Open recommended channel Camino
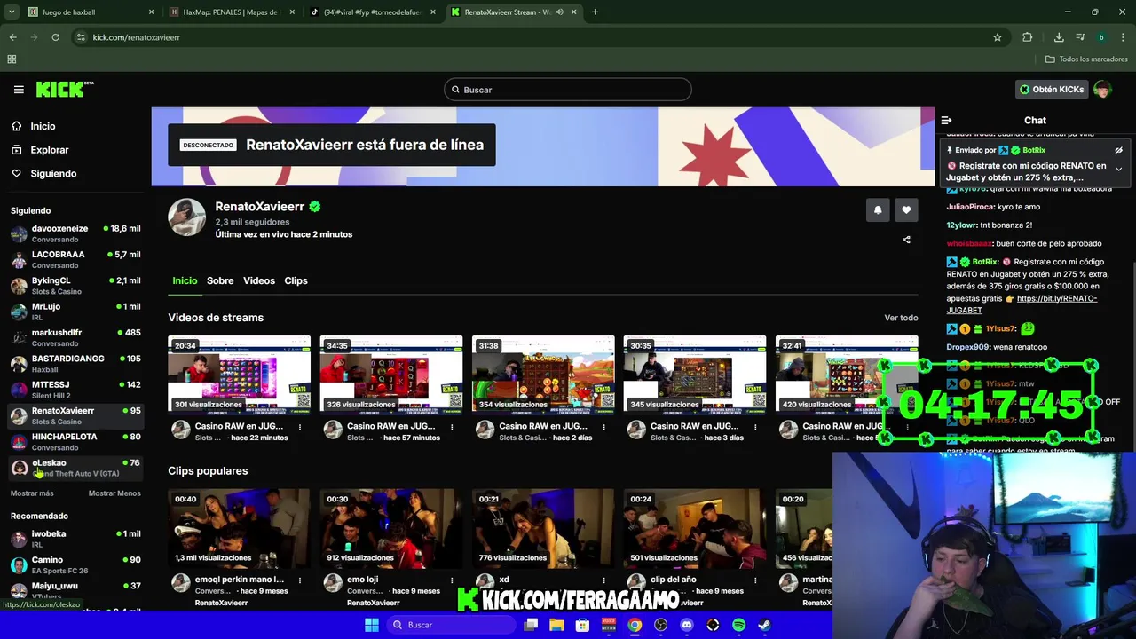This screenshot has height=639, width=1136. tap(75, 564)
